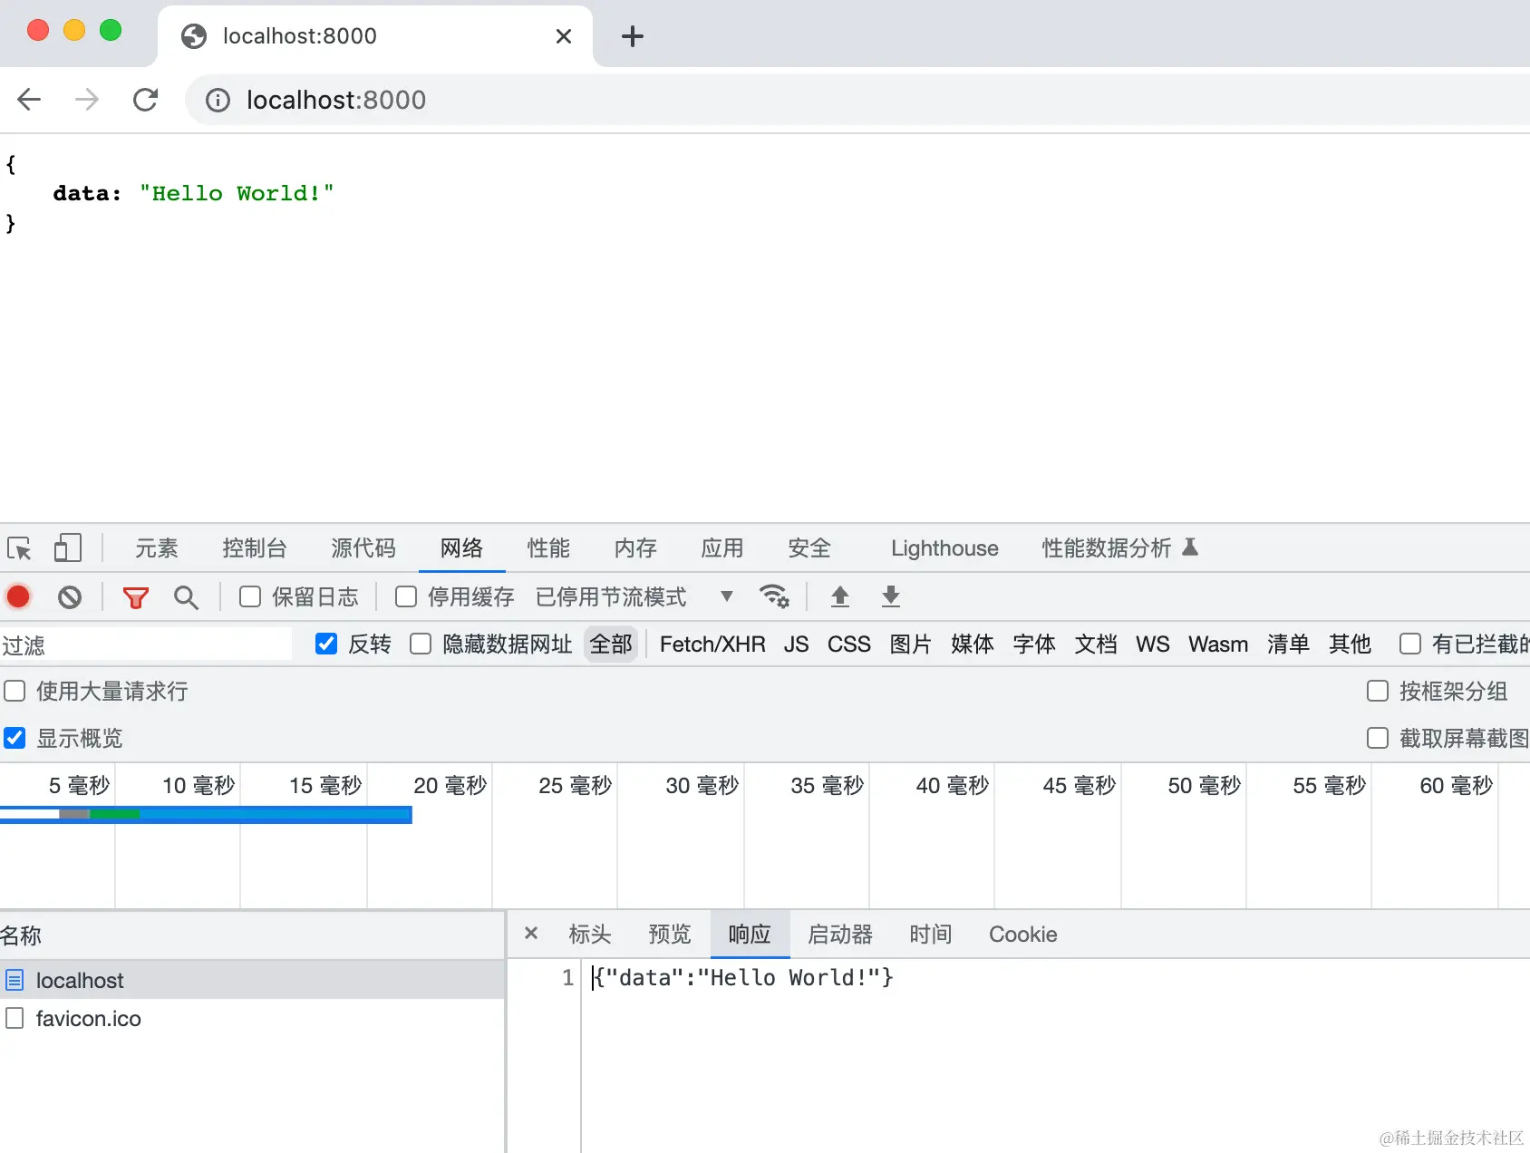Click the 名称 column header
Screen dimensions: 1530x1153
coord(252,935)
